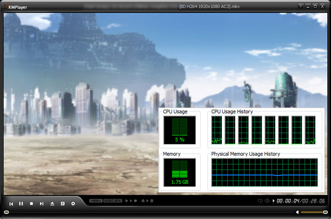Viewport: 331px width, 219px height.
Task: Open file with the eject icon
Action: 52,204
